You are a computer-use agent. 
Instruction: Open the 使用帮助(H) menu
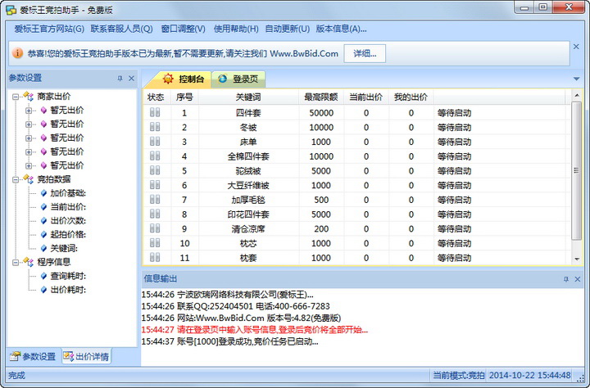tap(236, 29)
